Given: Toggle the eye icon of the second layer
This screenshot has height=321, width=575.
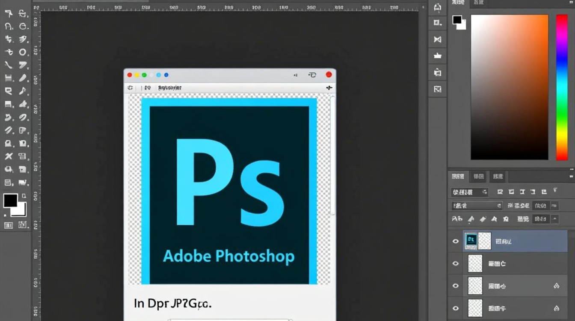Looking at the screenshot, I should coord(456,264).
